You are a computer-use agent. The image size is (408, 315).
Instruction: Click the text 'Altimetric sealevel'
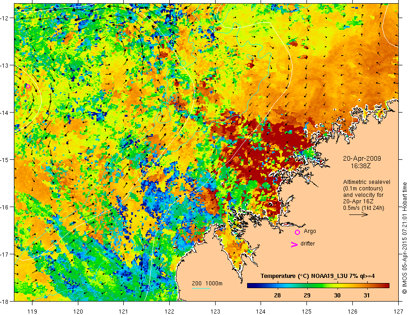(x=367, y=182)
